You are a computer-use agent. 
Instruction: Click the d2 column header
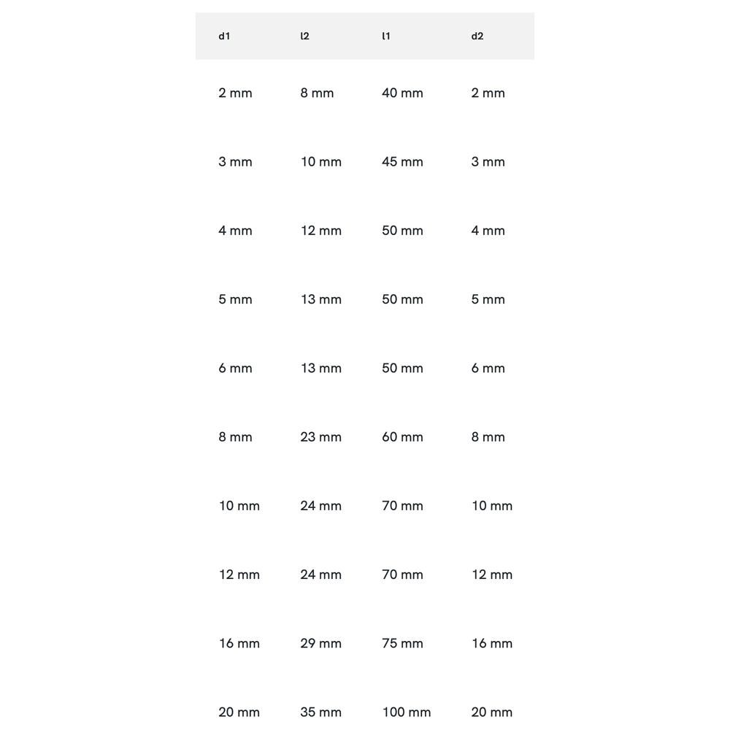(477, 36)
